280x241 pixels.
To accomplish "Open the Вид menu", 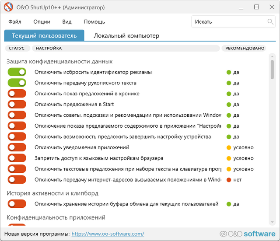I will coord(67,22).
